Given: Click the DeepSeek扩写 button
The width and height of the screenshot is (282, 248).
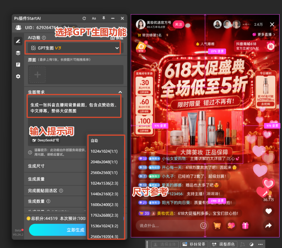Looking at the screenshot, I should (x=45, y=140).
